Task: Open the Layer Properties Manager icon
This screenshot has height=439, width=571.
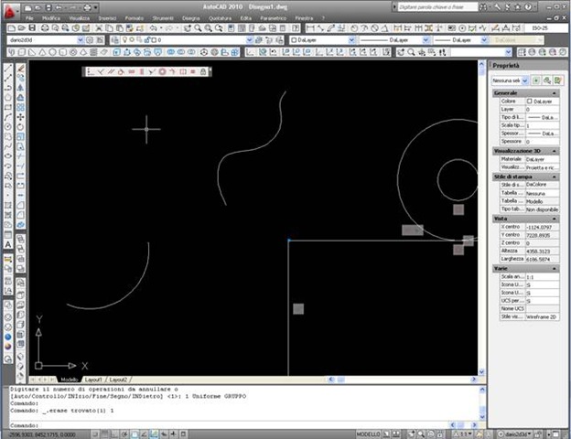Action: tap(115, 40)
